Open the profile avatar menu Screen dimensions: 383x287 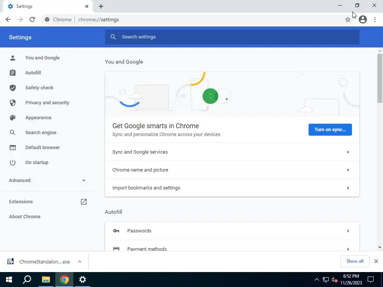click(x=363, y=19)
